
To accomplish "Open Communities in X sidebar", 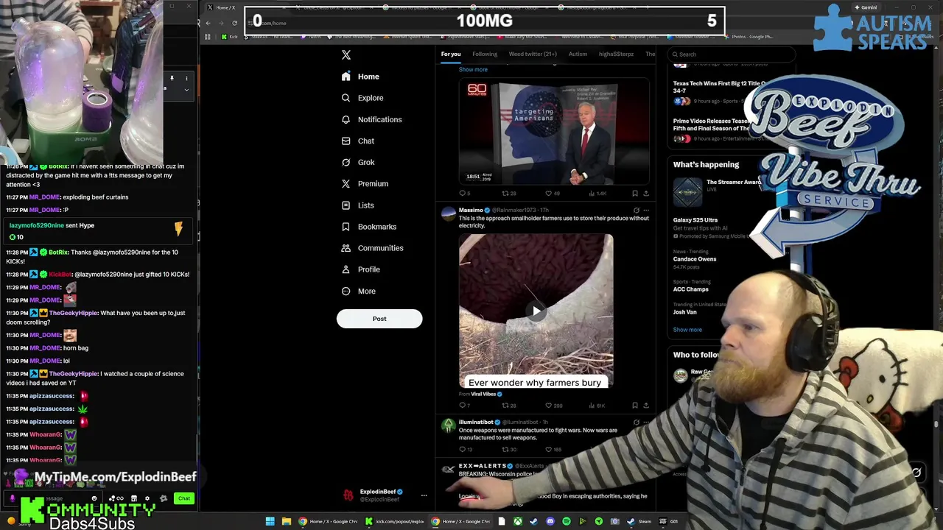I will (372, 248).
